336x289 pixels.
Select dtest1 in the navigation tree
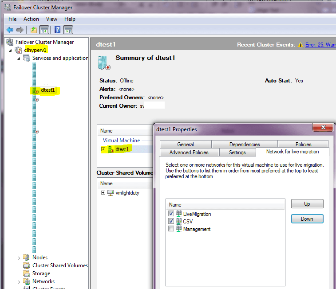point(48,90)
